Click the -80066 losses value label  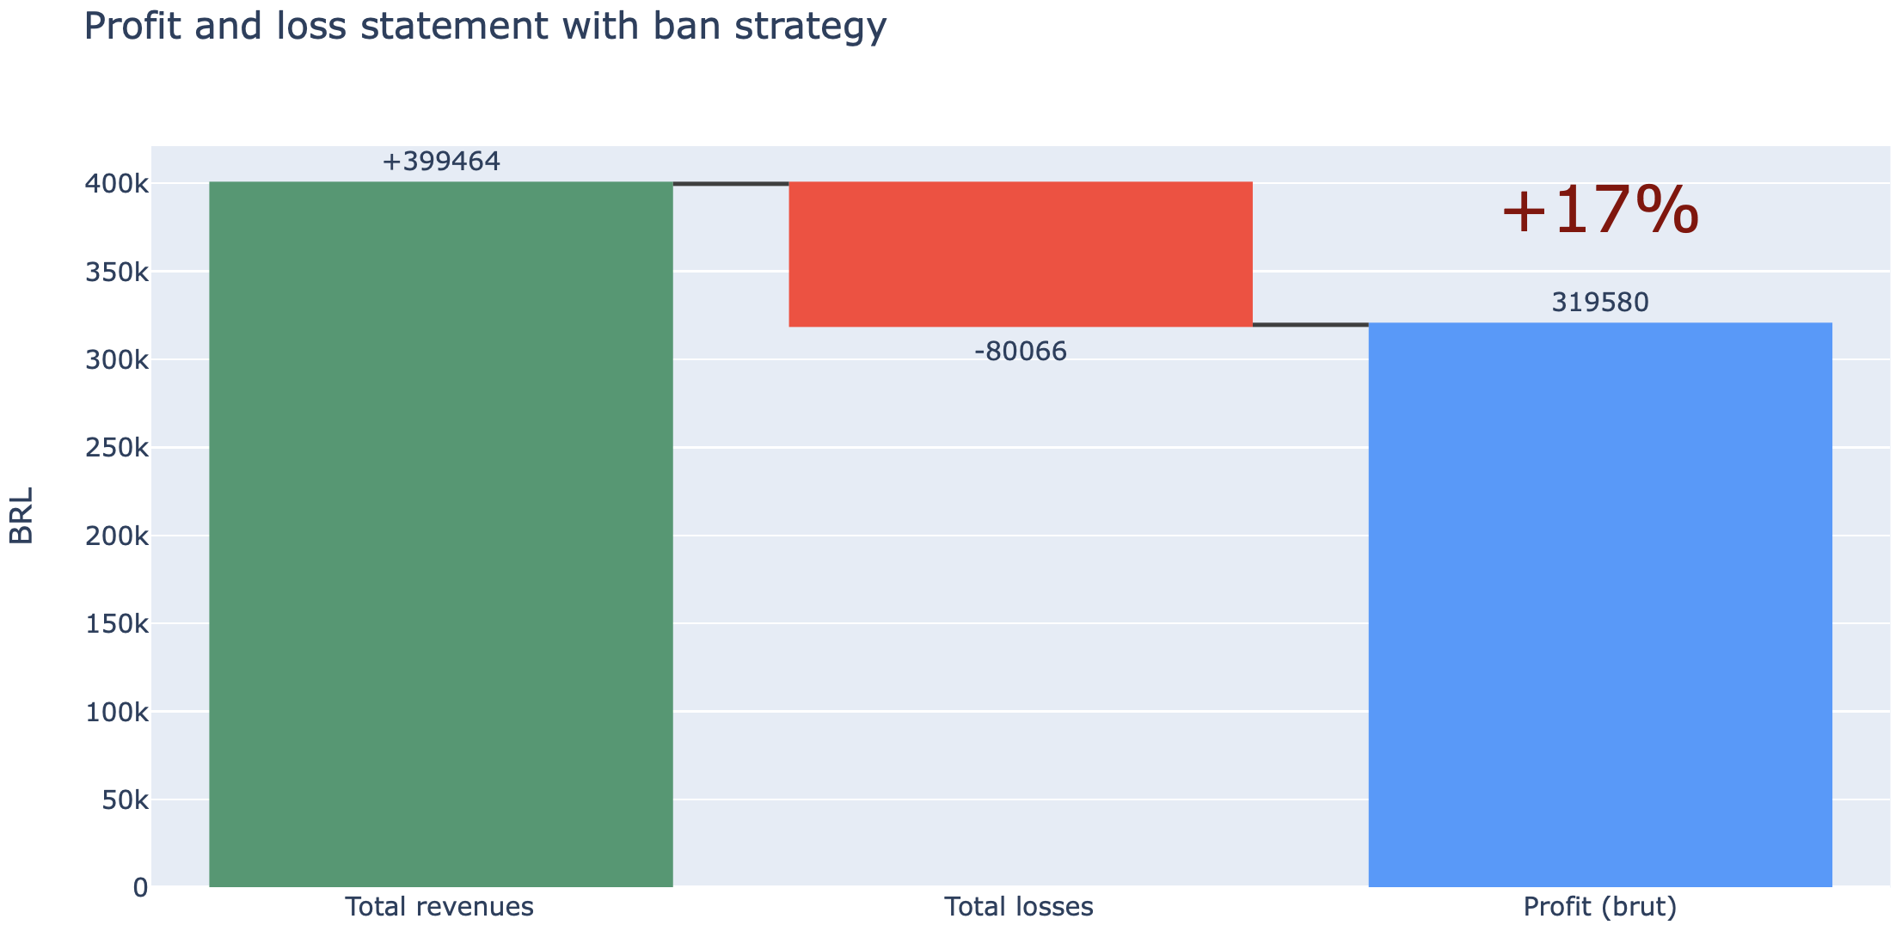(1020, 352)
